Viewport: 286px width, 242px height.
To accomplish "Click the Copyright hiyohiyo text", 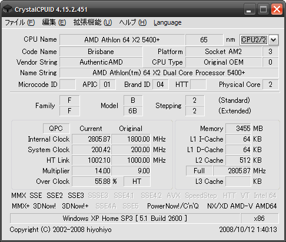I will point(61,230).
